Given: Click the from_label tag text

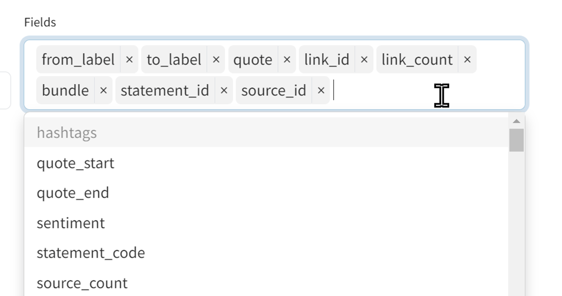Looking at the screenshot, I should 78,60.
